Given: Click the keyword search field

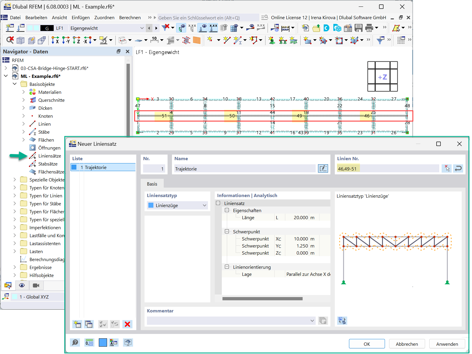Looking at the screenshot, I should 208,18.
